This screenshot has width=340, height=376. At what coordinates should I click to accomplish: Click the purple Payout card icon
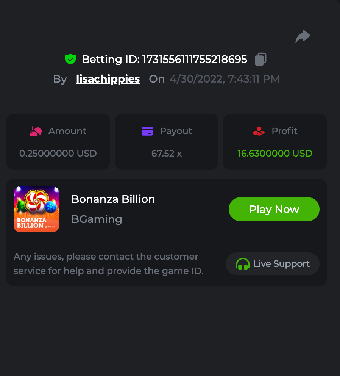click(147, 131)
